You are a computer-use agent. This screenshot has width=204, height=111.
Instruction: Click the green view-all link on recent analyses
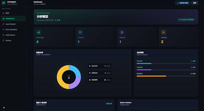coord(109,104)
